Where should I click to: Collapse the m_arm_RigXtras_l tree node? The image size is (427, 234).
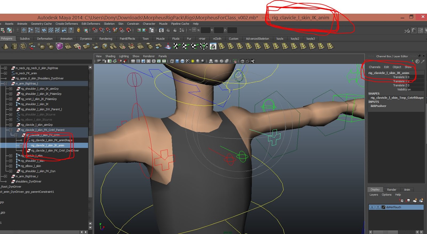click(5, 84)
